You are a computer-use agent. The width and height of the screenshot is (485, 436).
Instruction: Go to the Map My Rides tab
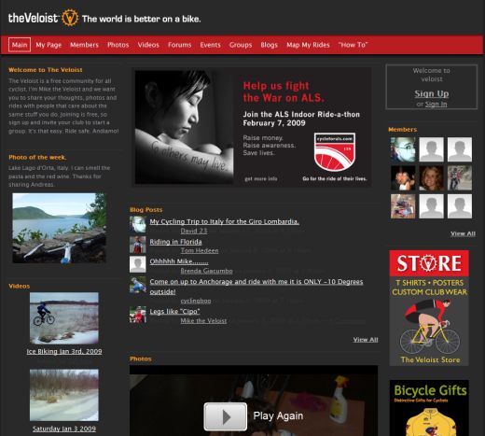tap(308, 45)
